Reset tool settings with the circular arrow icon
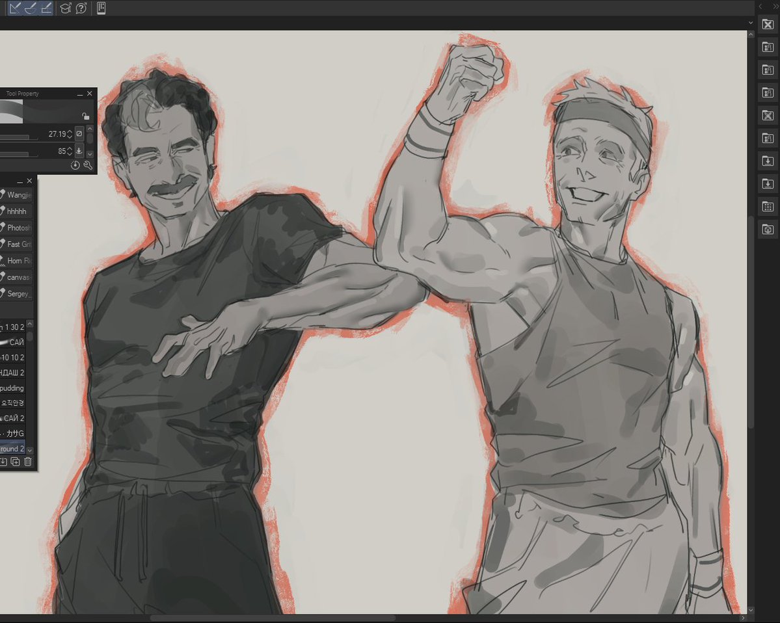This screenshot has height=623, width=780. 75,166
